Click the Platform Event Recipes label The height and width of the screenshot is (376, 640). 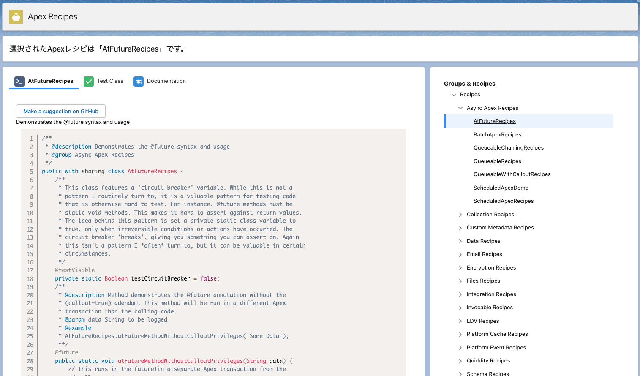click(496, 348)
